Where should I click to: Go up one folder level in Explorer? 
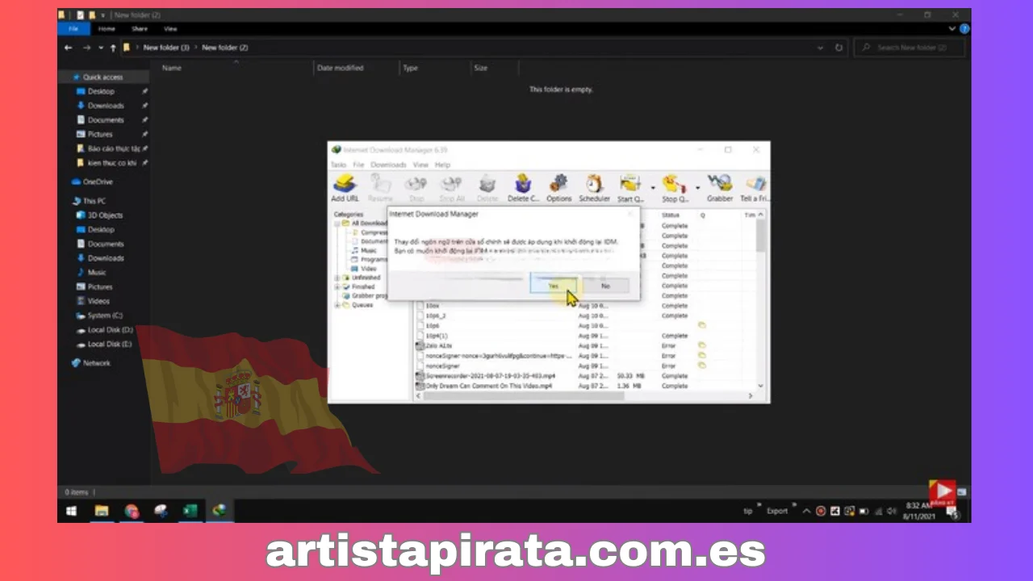pos(112,48)
